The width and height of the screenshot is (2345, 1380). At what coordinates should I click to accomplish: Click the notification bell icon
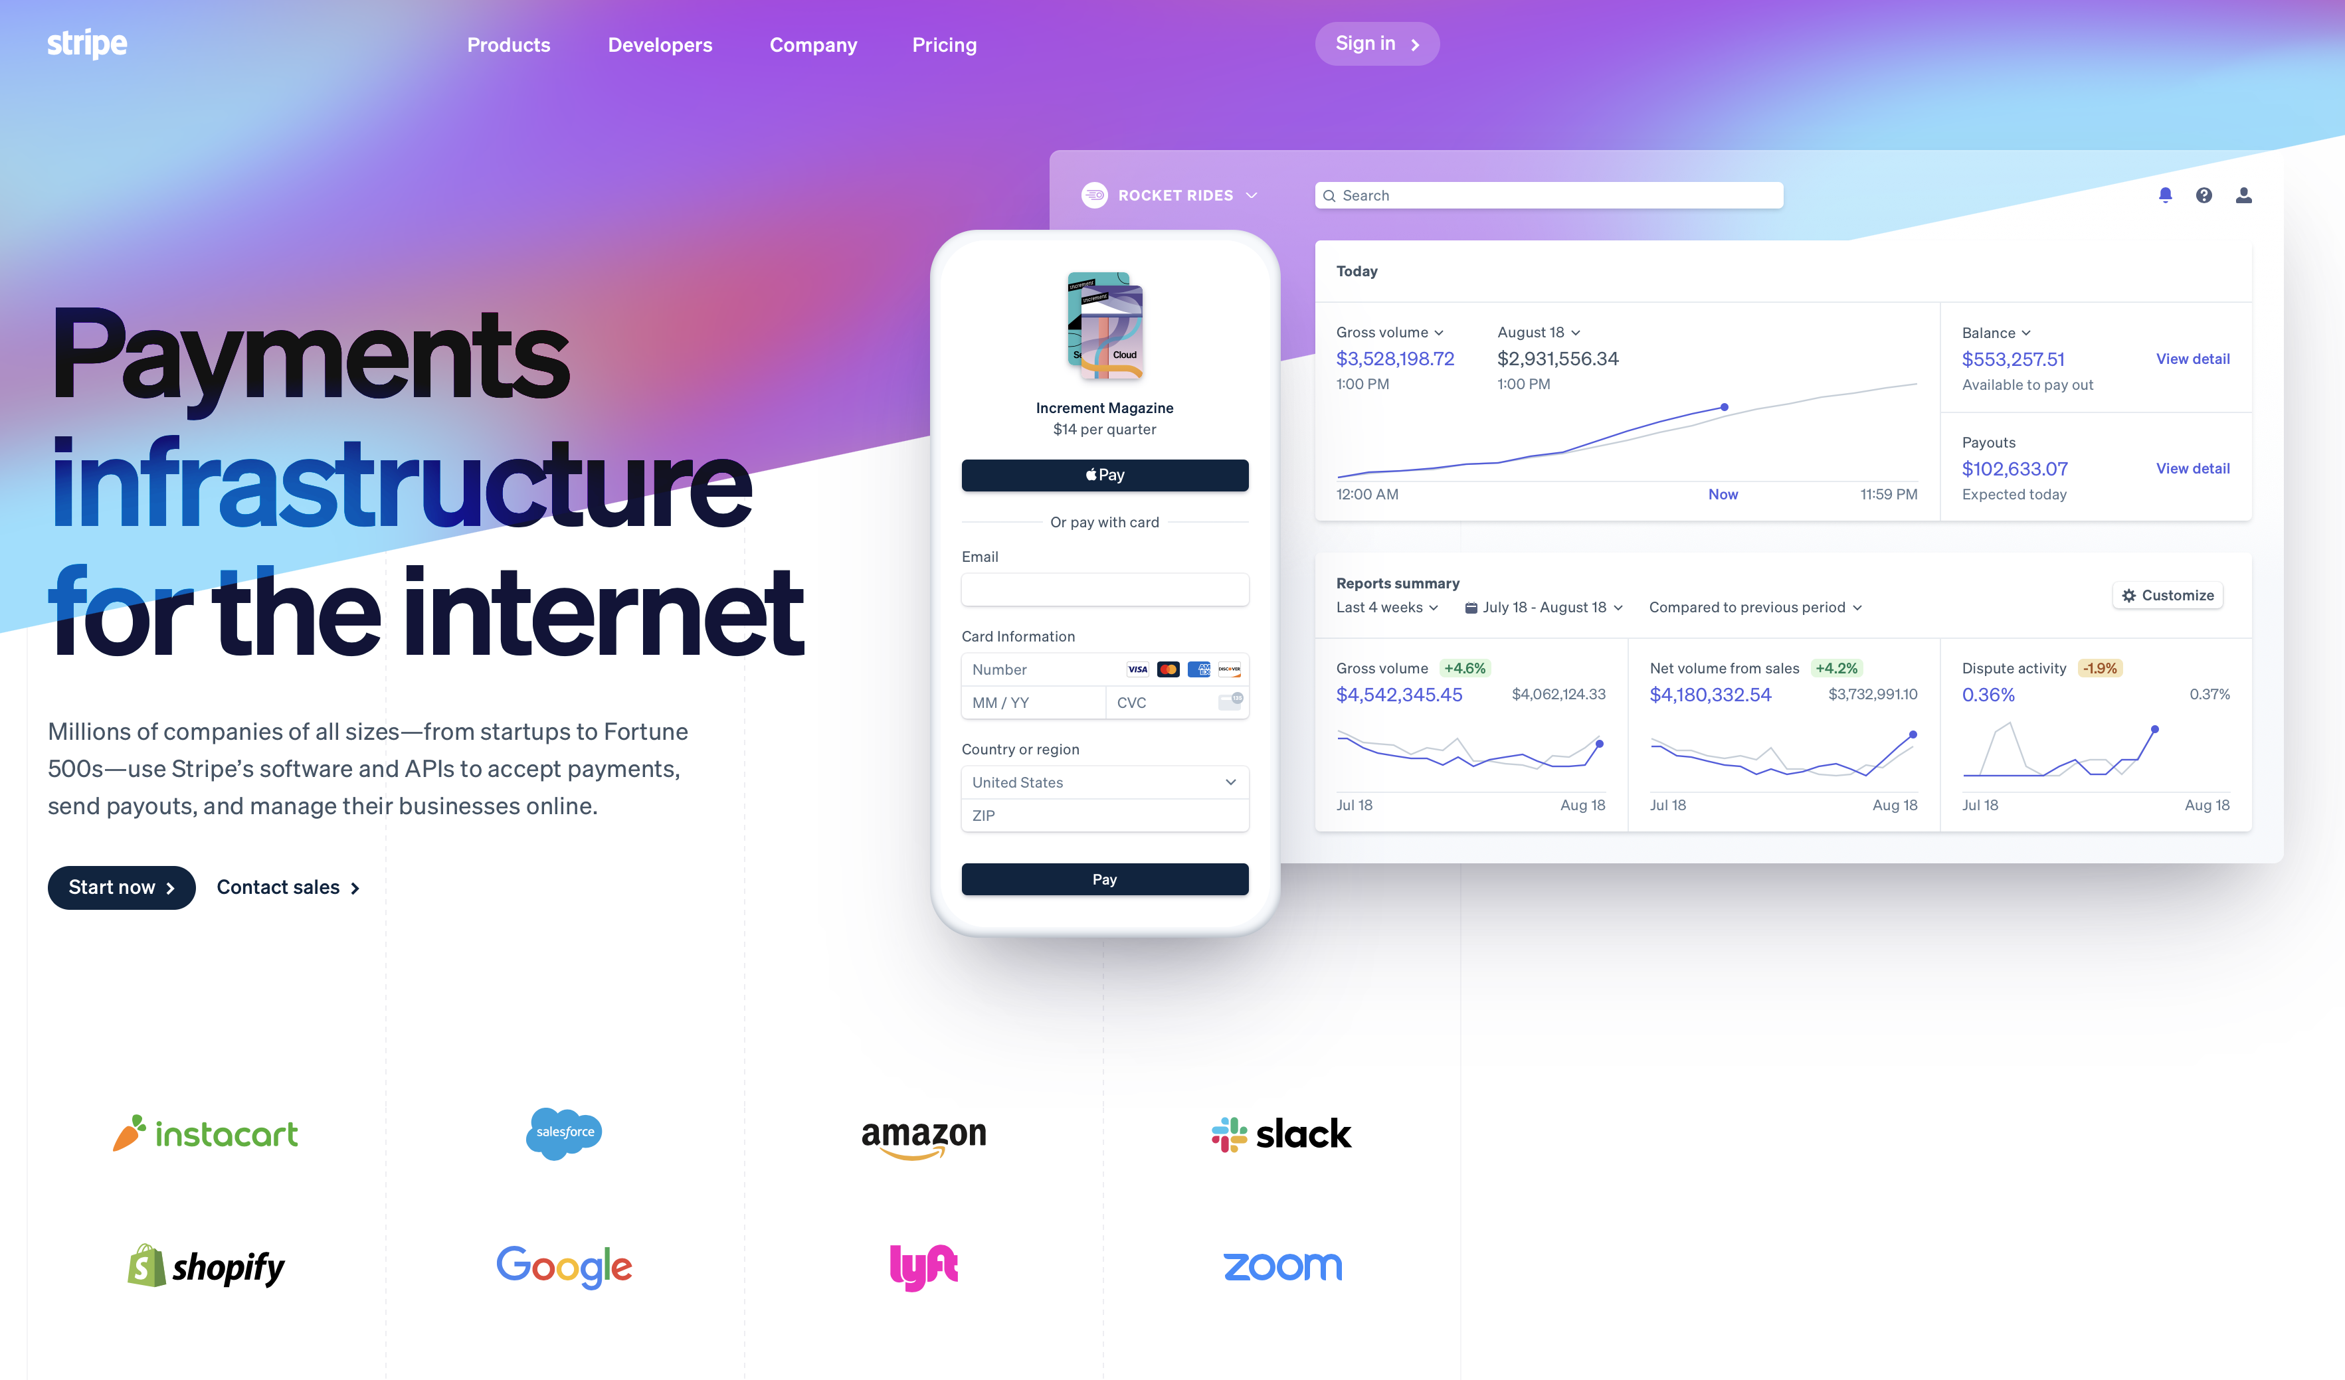coord(2166,194)
